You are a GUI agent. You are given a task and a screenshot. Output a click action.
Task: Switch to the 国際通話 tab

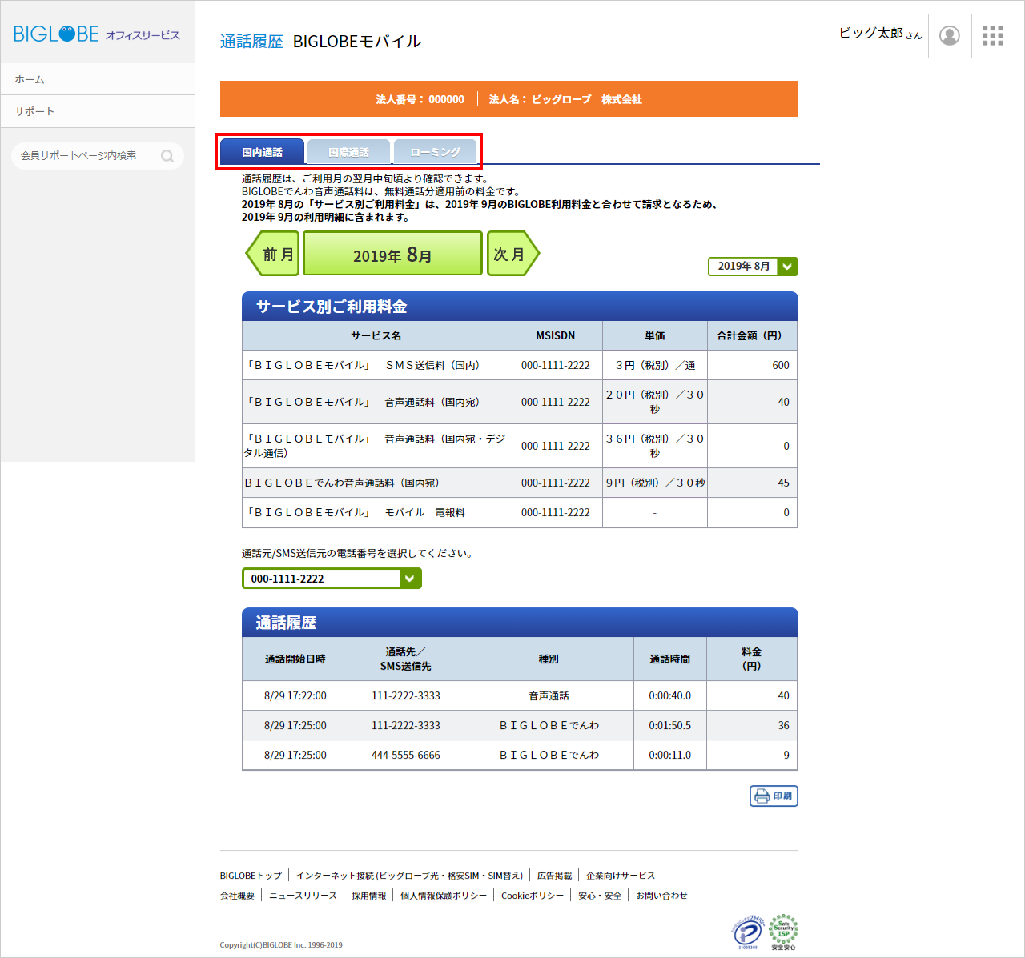[x=348, y=152]
